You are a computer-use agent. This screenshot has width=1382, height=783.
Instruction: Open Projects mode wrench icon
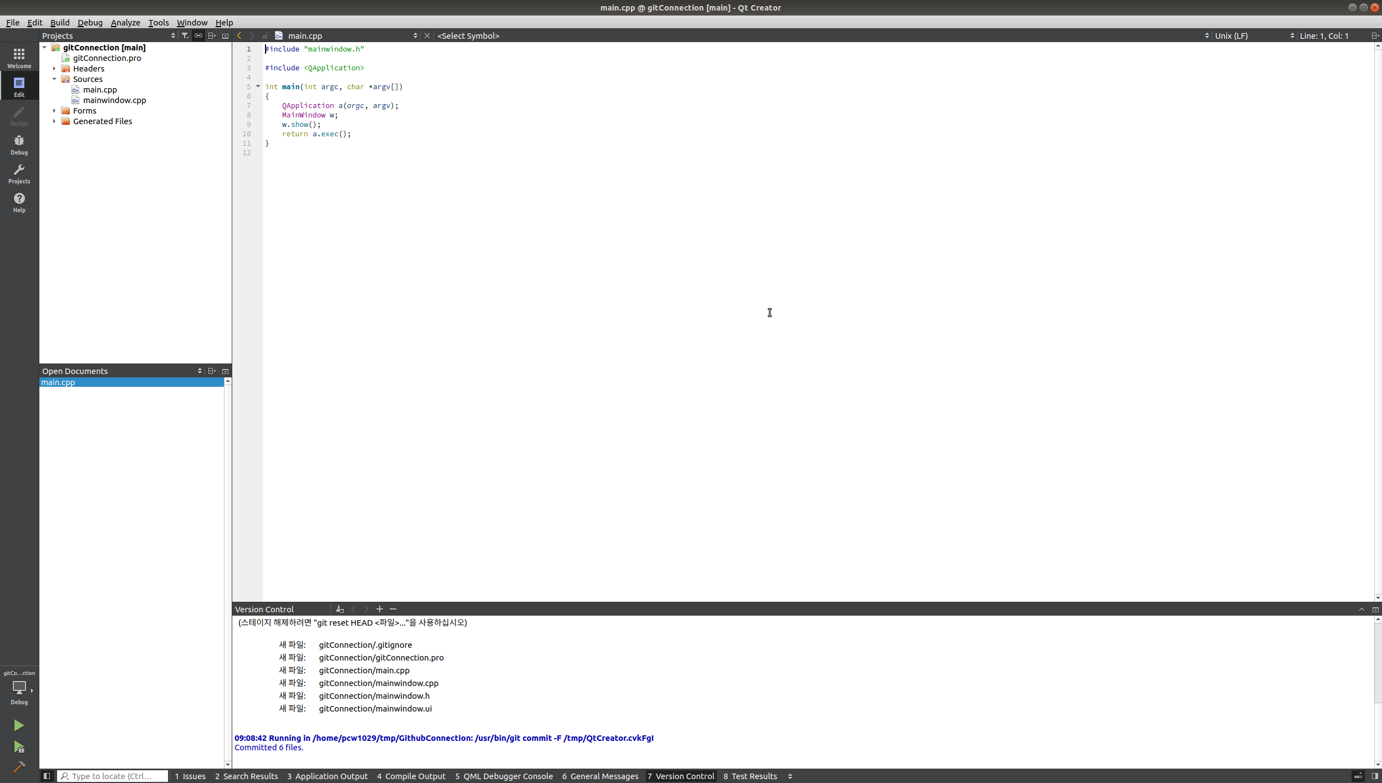click(x=19, y=173)
